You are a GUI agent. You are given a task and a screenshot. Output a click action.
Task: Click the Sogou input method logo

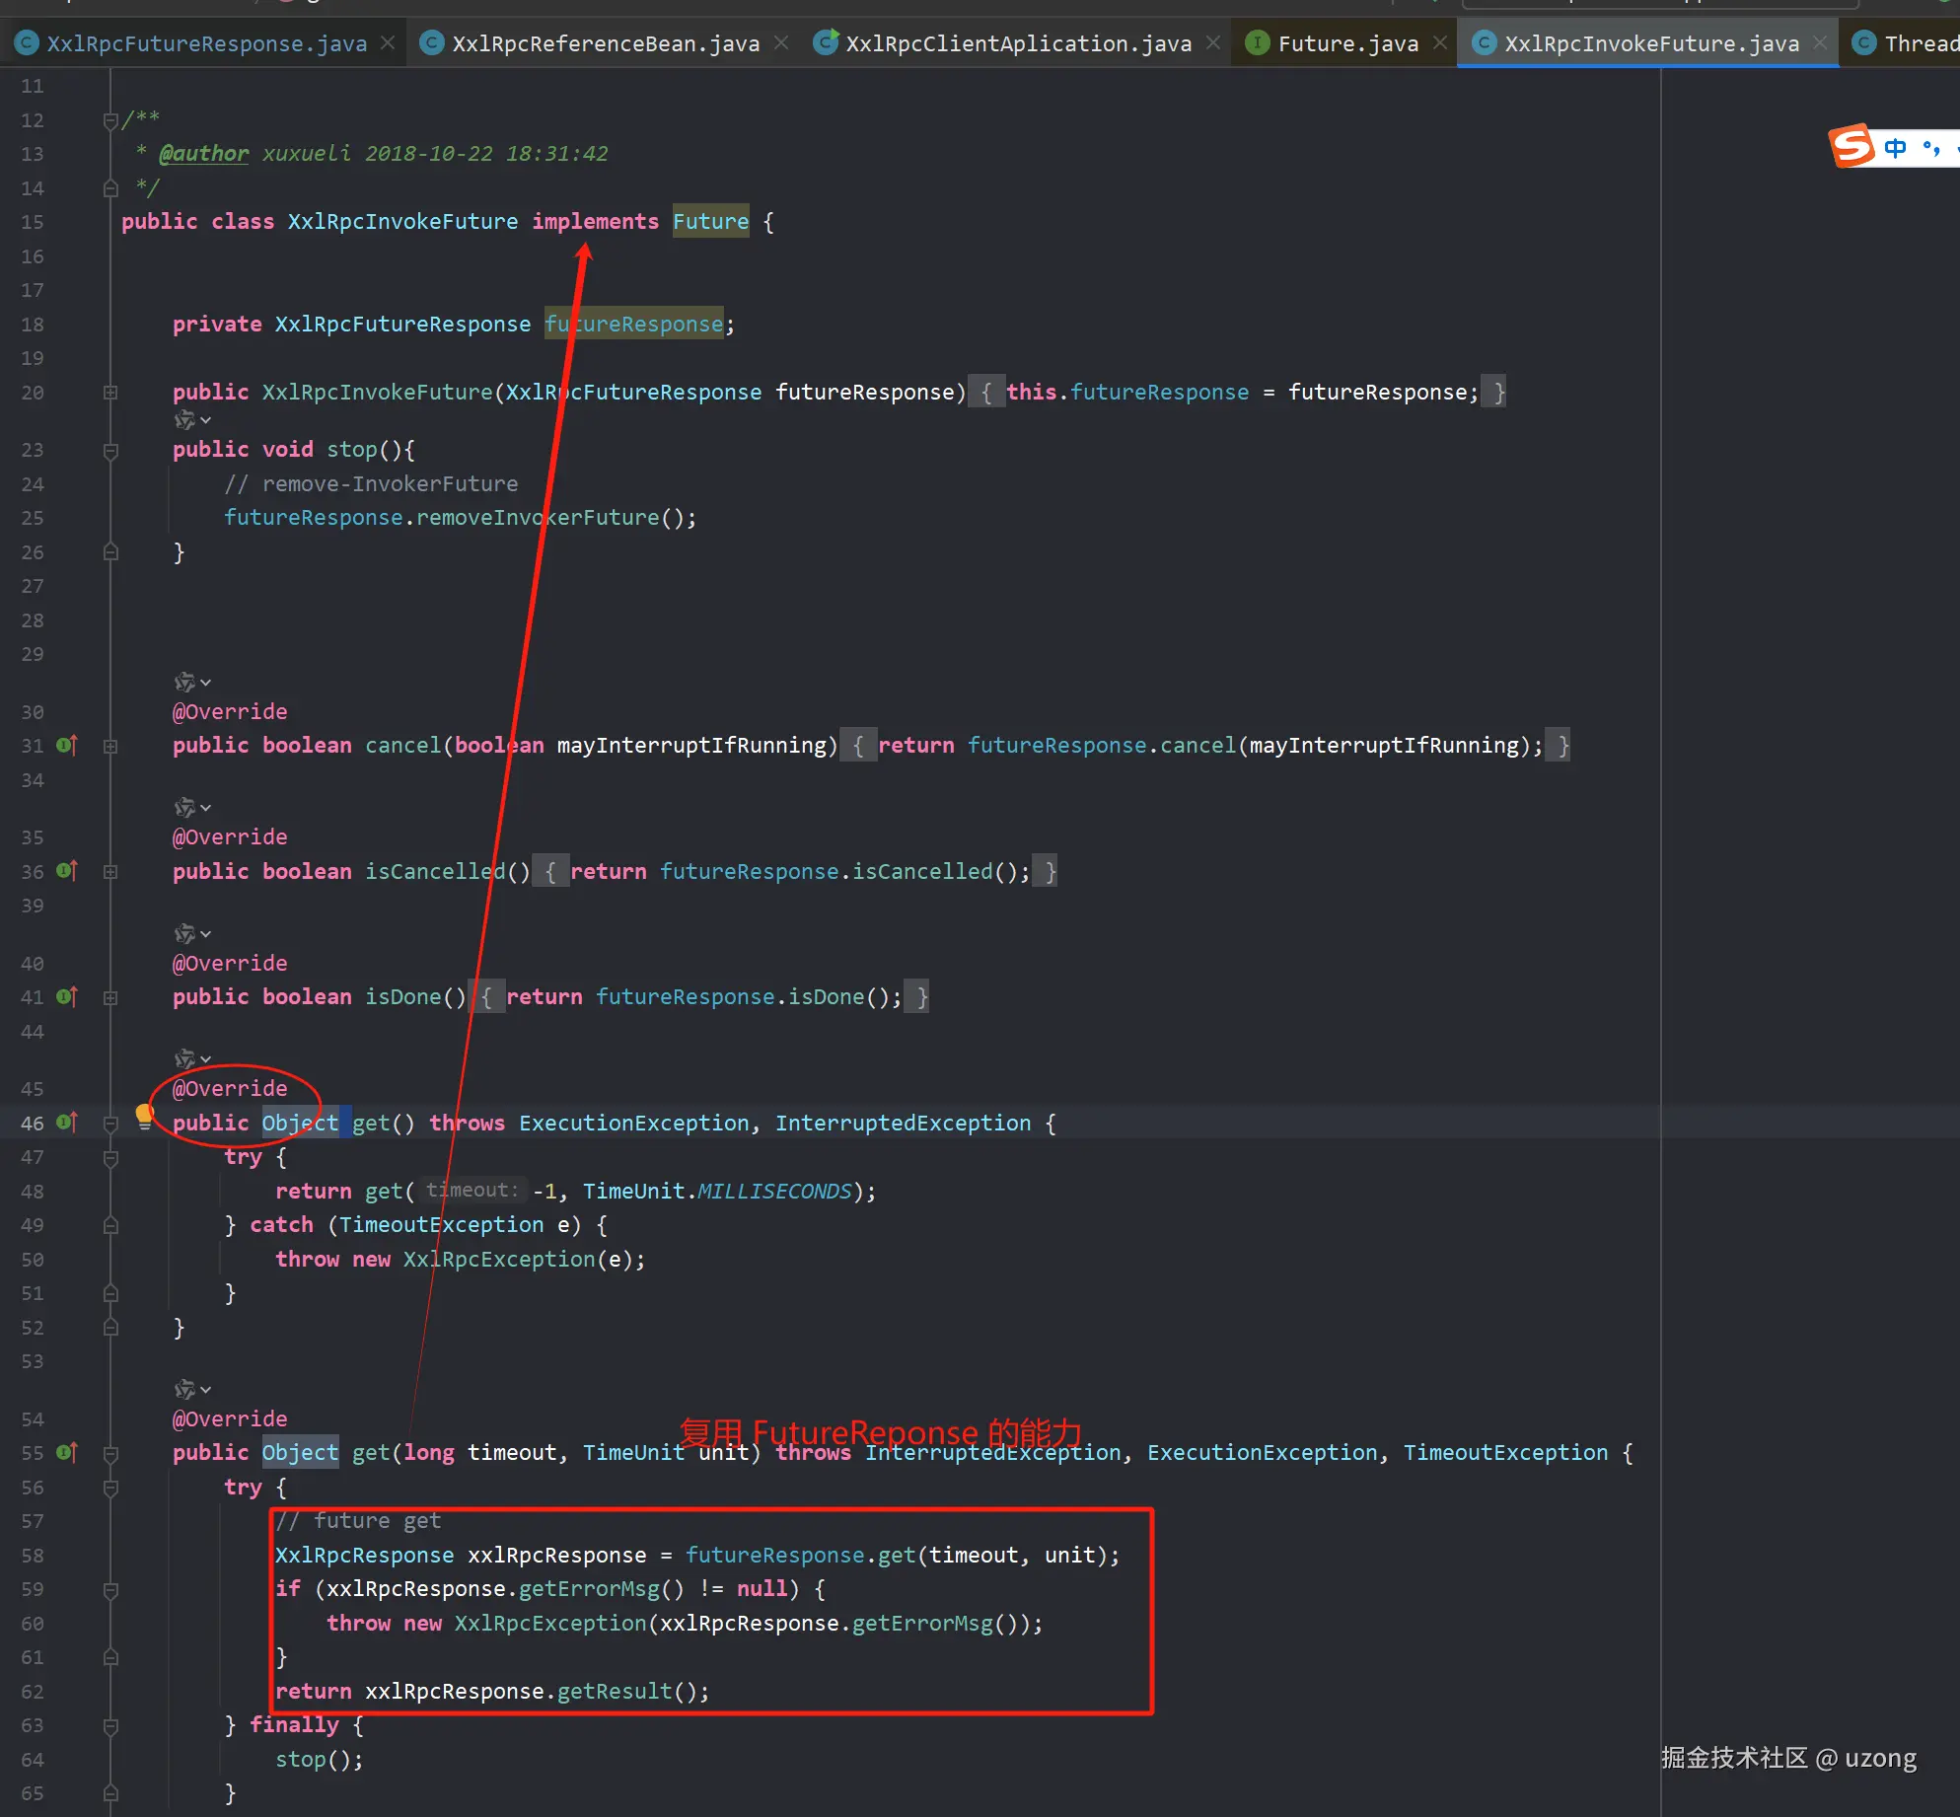[x=1851, y=147]
